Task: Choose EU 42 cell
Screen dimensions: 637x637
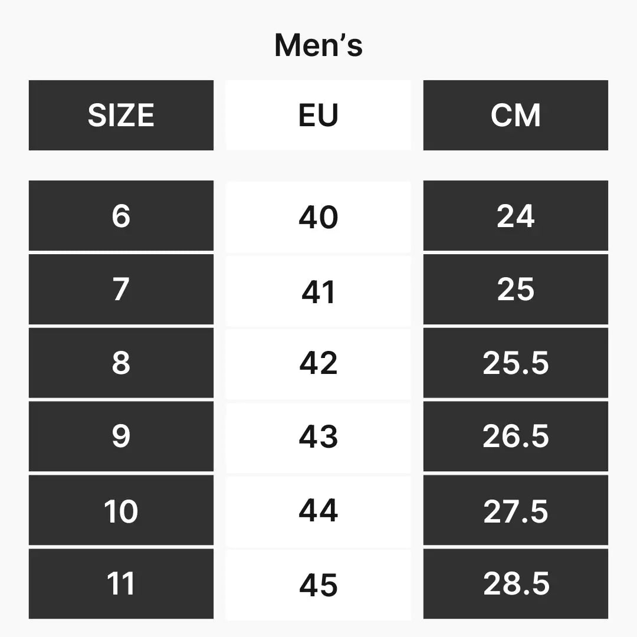Action: (318, 363)
